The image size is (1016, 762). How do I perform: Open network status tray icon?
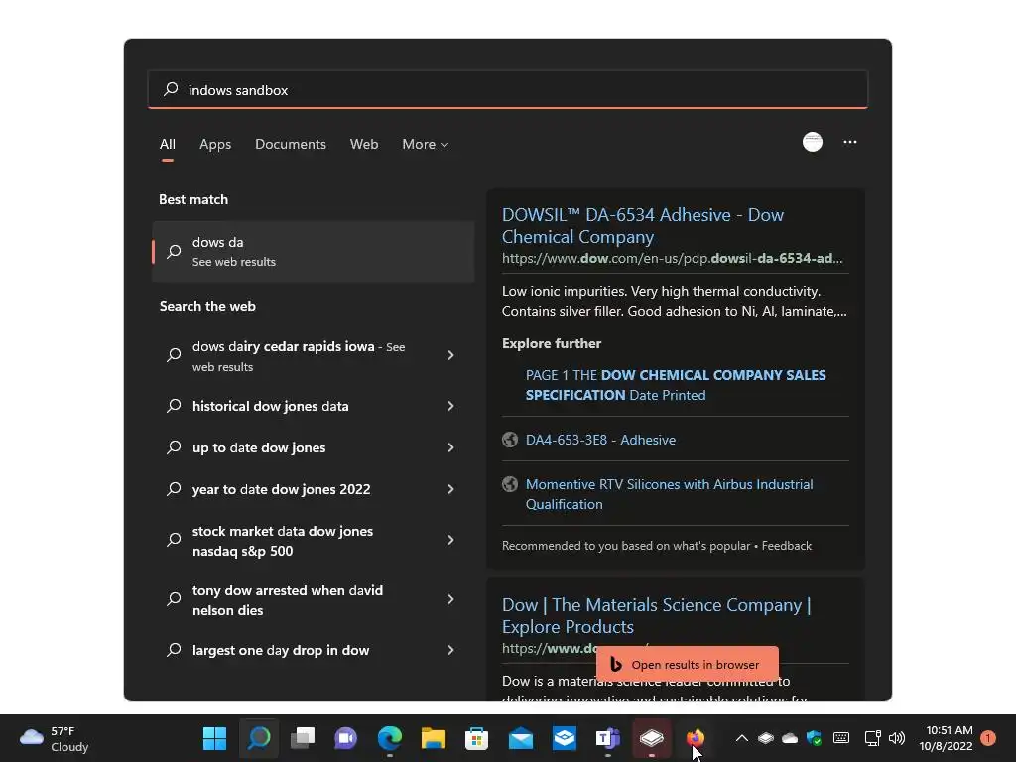(x=872, y=738)
